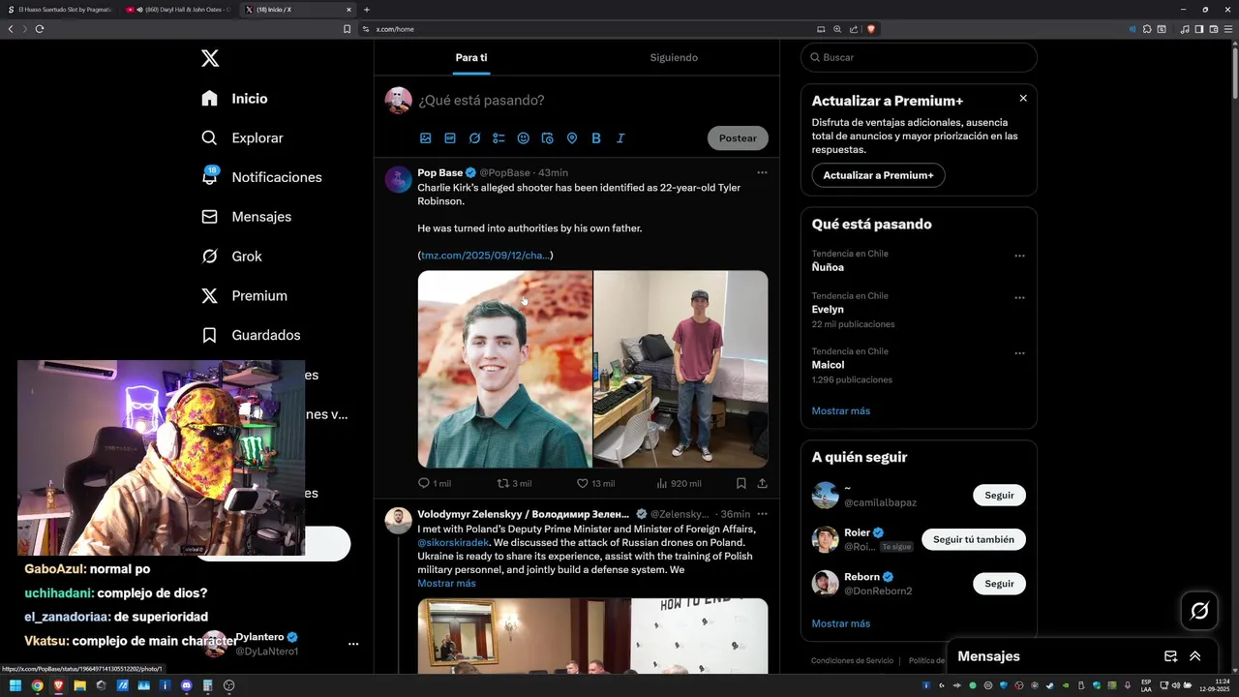Share the Pop Base post
The width and height of the screenshot is (1239, 697).
coord(762,483)
